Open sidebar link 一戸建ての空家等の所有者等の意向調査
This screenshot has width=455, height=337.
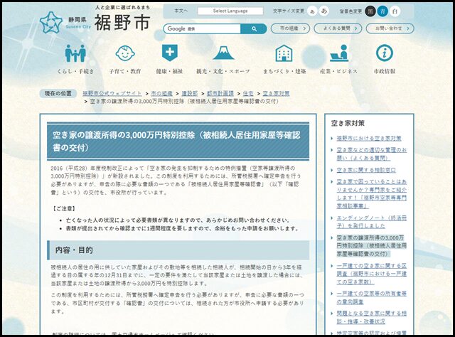pos(372,297)
